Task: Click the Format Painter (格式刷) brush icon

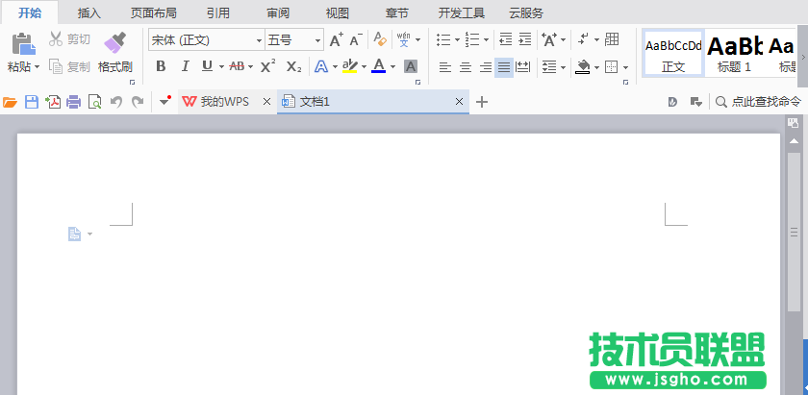Action: [x=114, y=42]
